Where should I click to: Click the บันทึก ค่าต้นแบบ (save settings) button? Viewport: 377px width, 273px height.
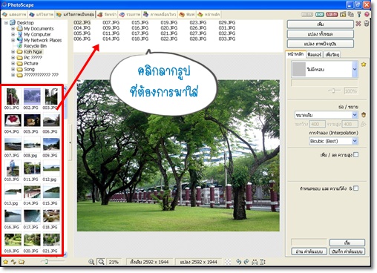347,251
